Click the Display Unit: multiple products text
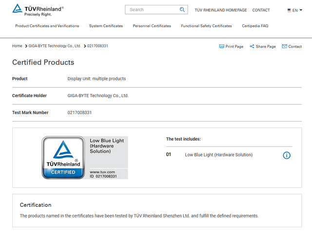This screenshot has width=312, height=238. coord(97,79)
